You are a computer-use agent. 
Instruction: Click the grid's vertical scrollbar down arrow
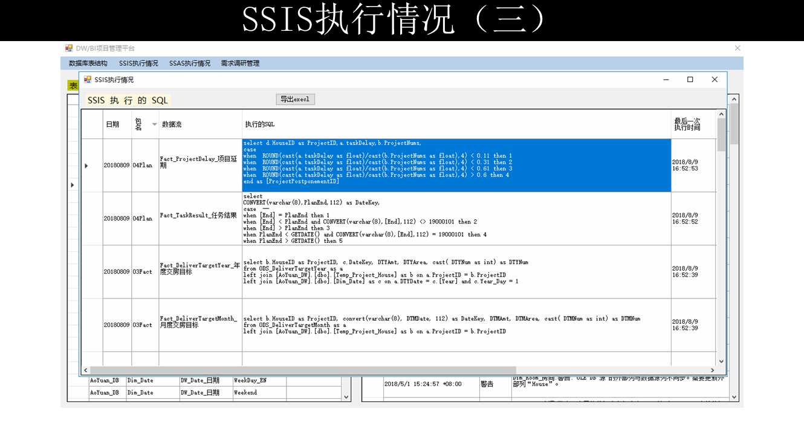(x=721, y=361)
